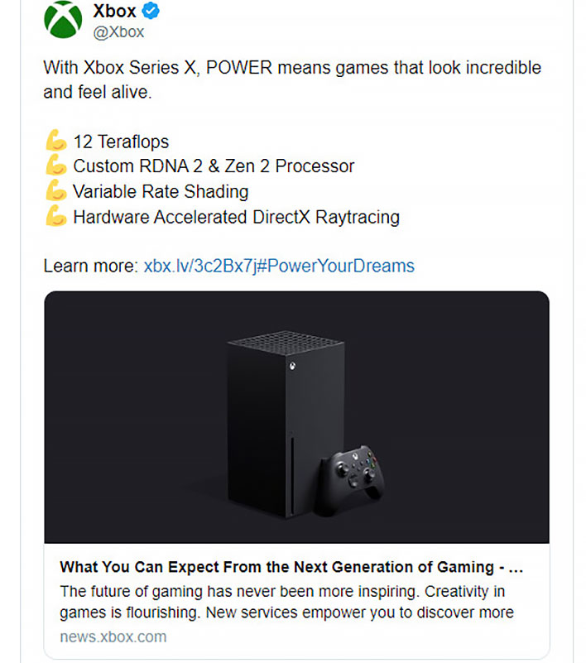
Task: Open the xbx.lv/3c2Bx7j short link
Action: [x=200, y=266]
